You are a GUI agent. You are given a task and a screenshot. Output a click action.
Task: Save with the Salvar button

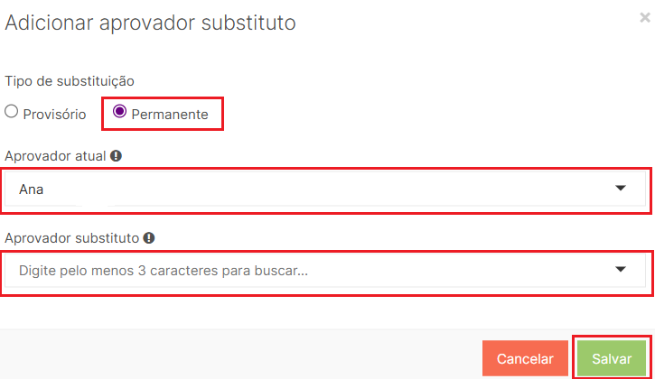click(x=612, y=358)
